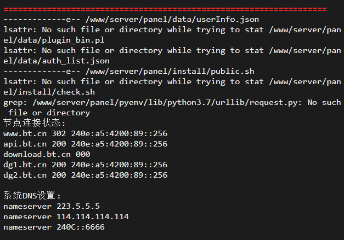Screen dimensions: 344x240
Task: Click the userInfo.json file path
Action: point(172,20)
